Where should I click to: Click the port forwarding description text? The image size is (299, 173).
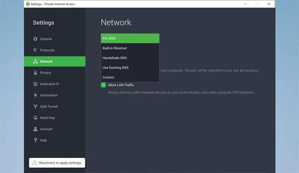(x=209, y=70)
